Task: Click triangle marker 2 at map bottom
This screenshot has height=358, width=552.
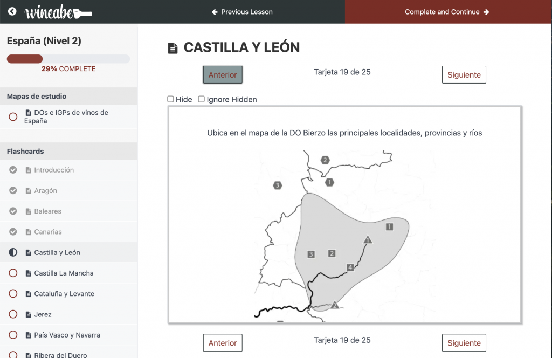Action: (335, 305)
